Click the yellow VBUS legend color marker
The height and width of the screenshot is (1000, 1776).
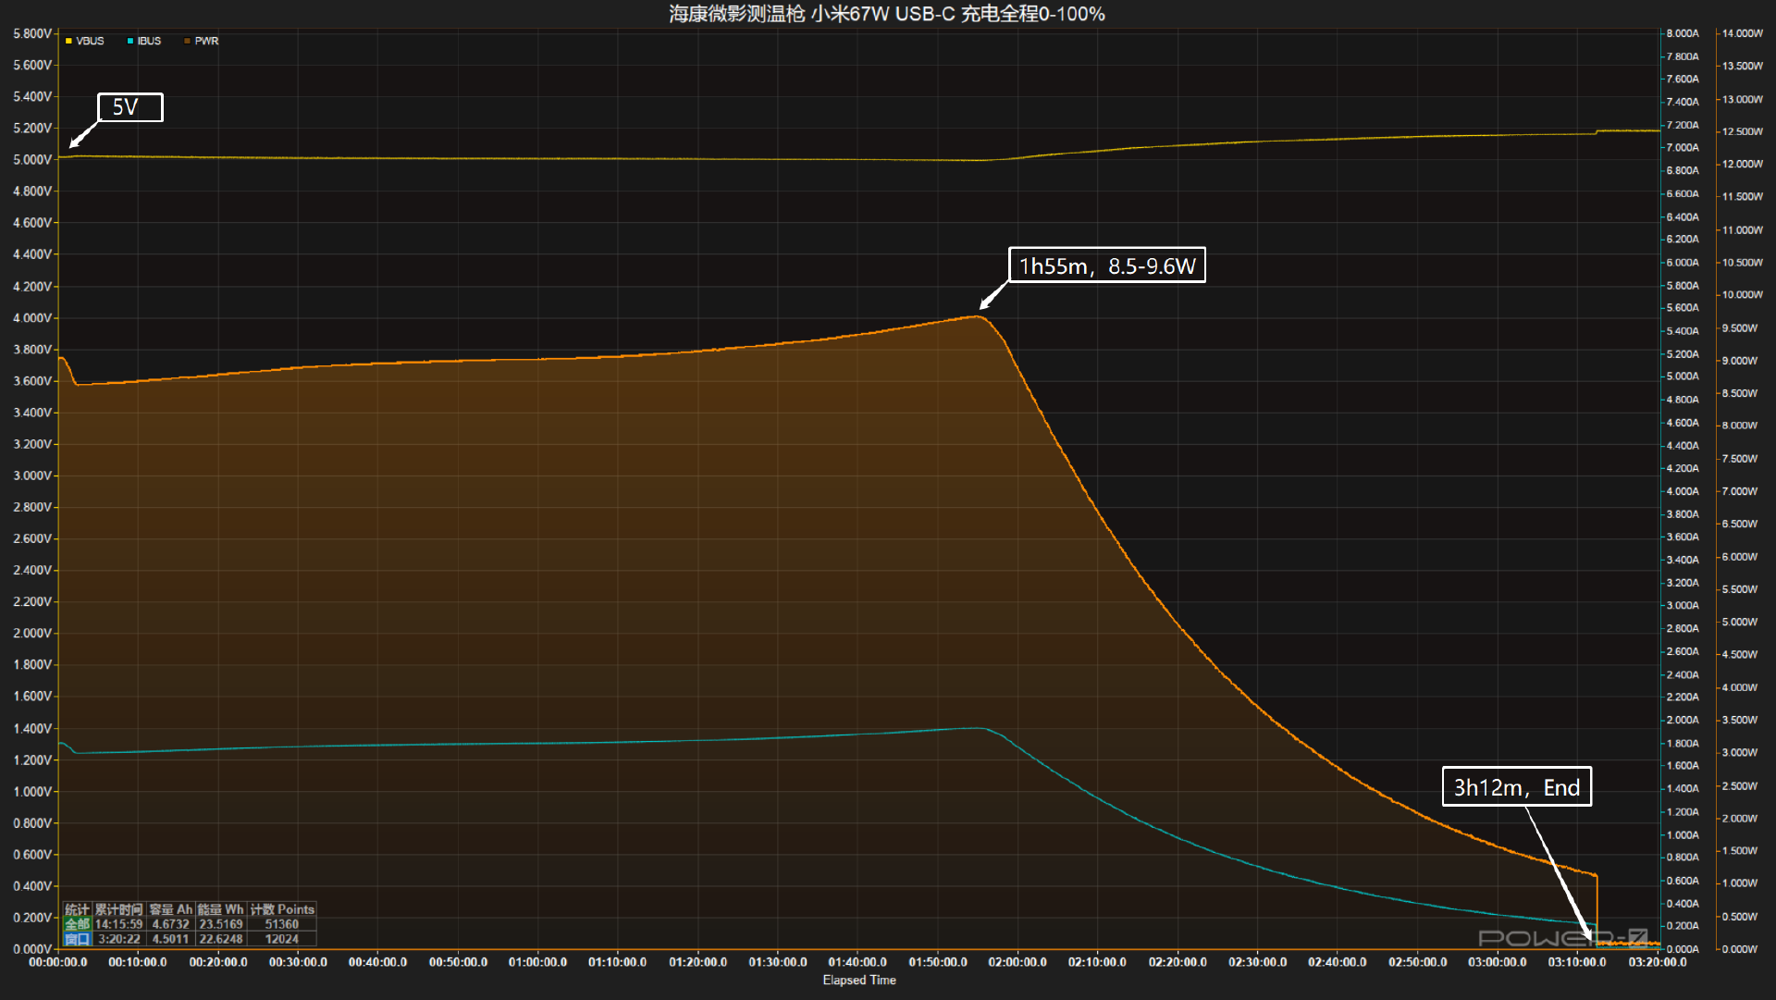pyautogui.click(x=68, y=41)
